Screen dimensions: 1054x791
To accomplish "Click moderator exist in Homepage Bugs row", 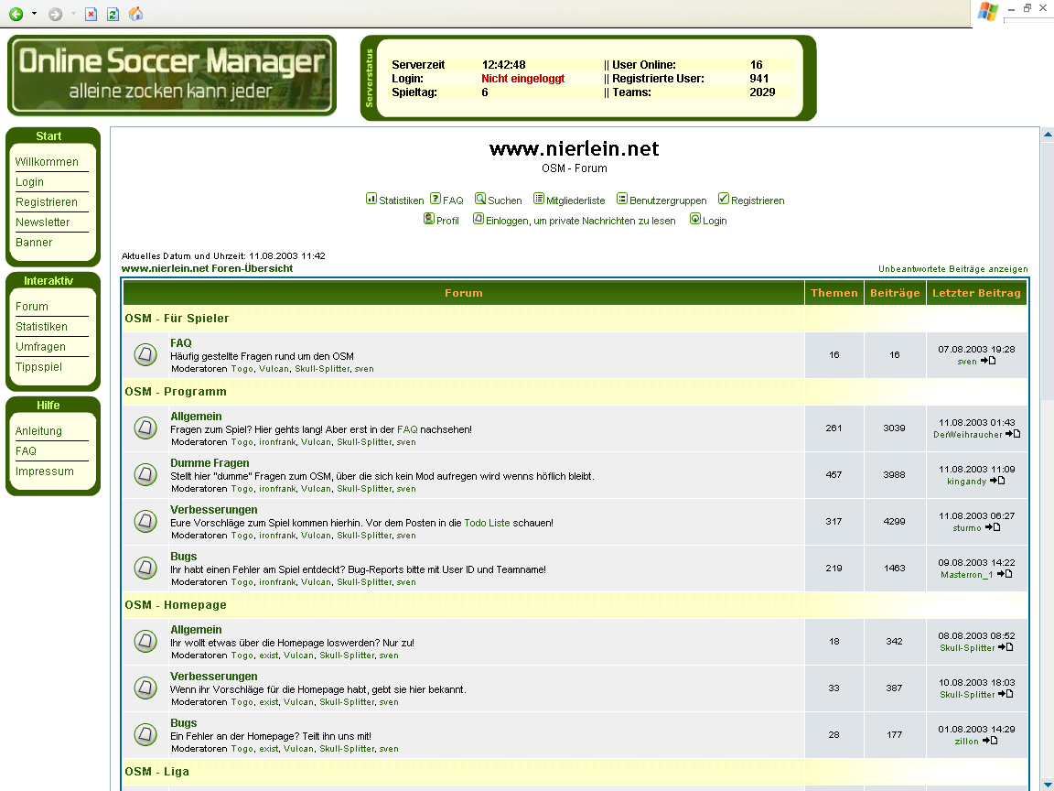I will (269, 749).
